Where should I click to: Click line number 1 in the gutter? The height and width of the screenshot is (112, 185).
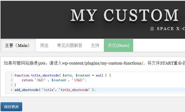(x=11, y=75)
